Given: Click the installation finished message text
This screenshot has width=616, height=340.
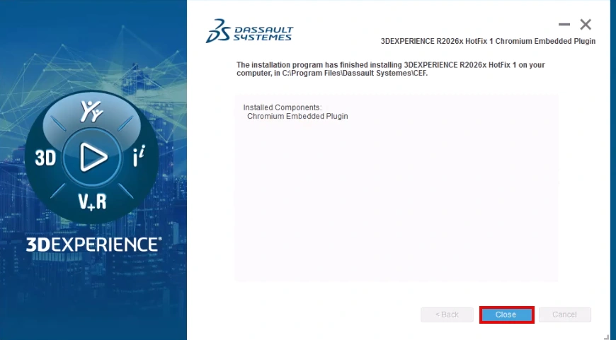Looking at the screenshot, I should [391, 69].
